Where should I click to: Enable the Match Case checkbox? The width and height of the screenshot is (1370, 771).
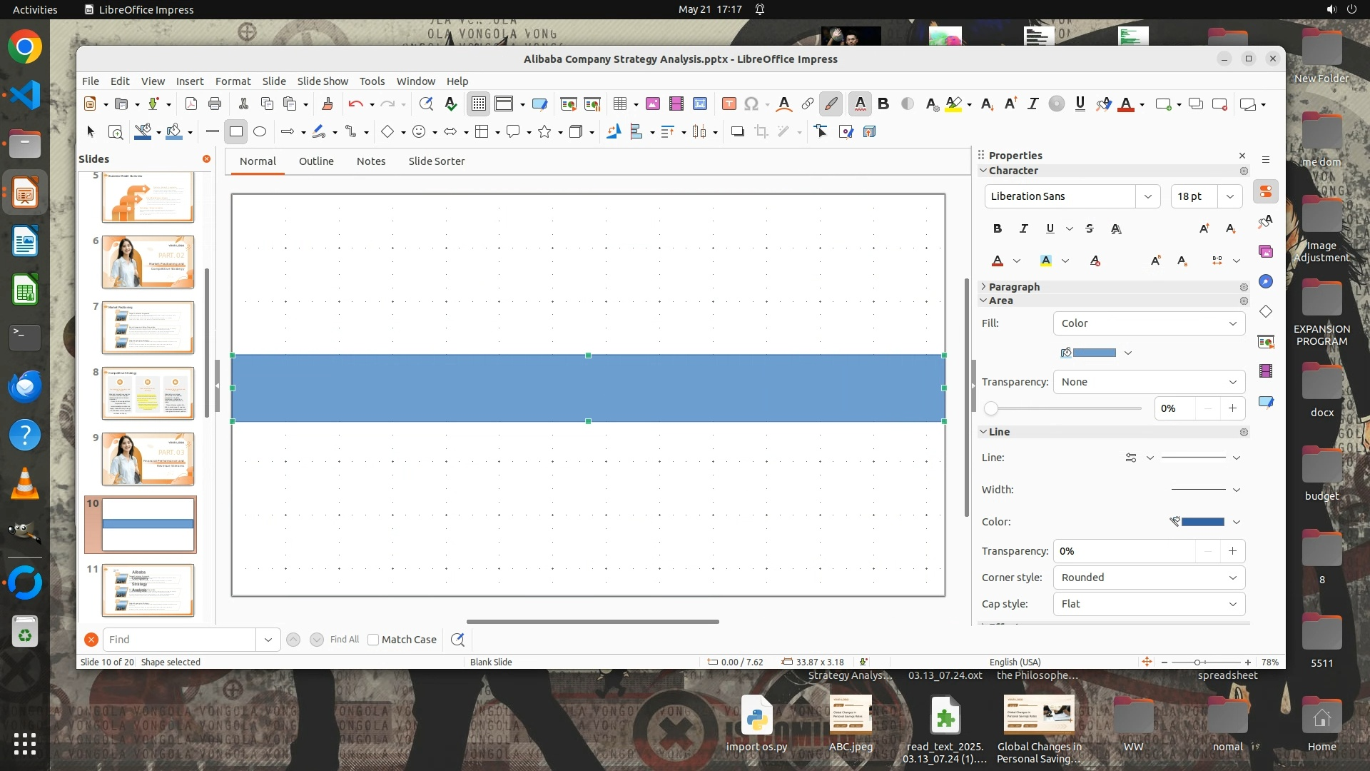point(373,640)
